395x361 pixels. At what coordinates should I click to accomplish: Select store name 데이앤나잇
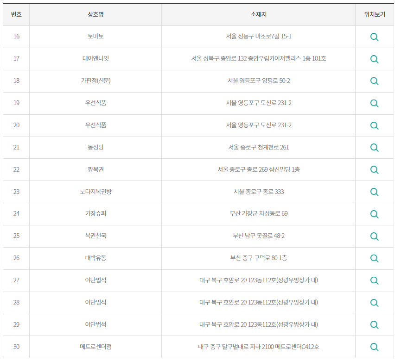(96, 58)
